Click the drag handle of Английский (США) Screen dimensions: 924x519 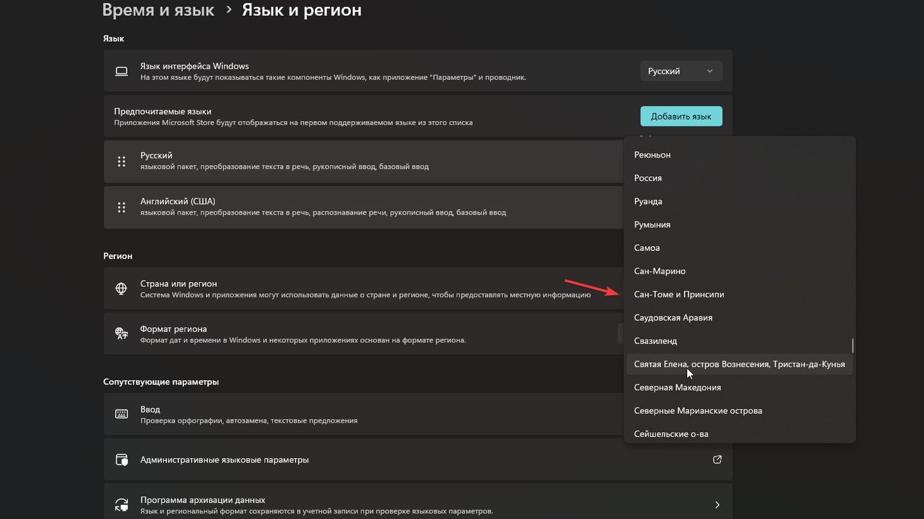[x=121, y=207]
